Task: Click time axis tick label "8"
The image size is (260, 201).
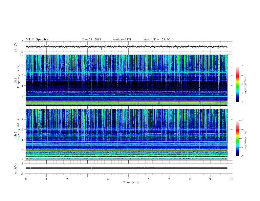Action: (190, 179)
